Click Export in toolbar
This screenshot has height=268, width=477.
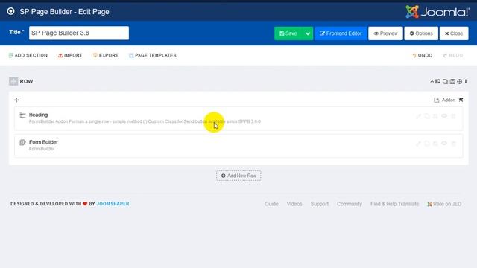coord(106,55)
